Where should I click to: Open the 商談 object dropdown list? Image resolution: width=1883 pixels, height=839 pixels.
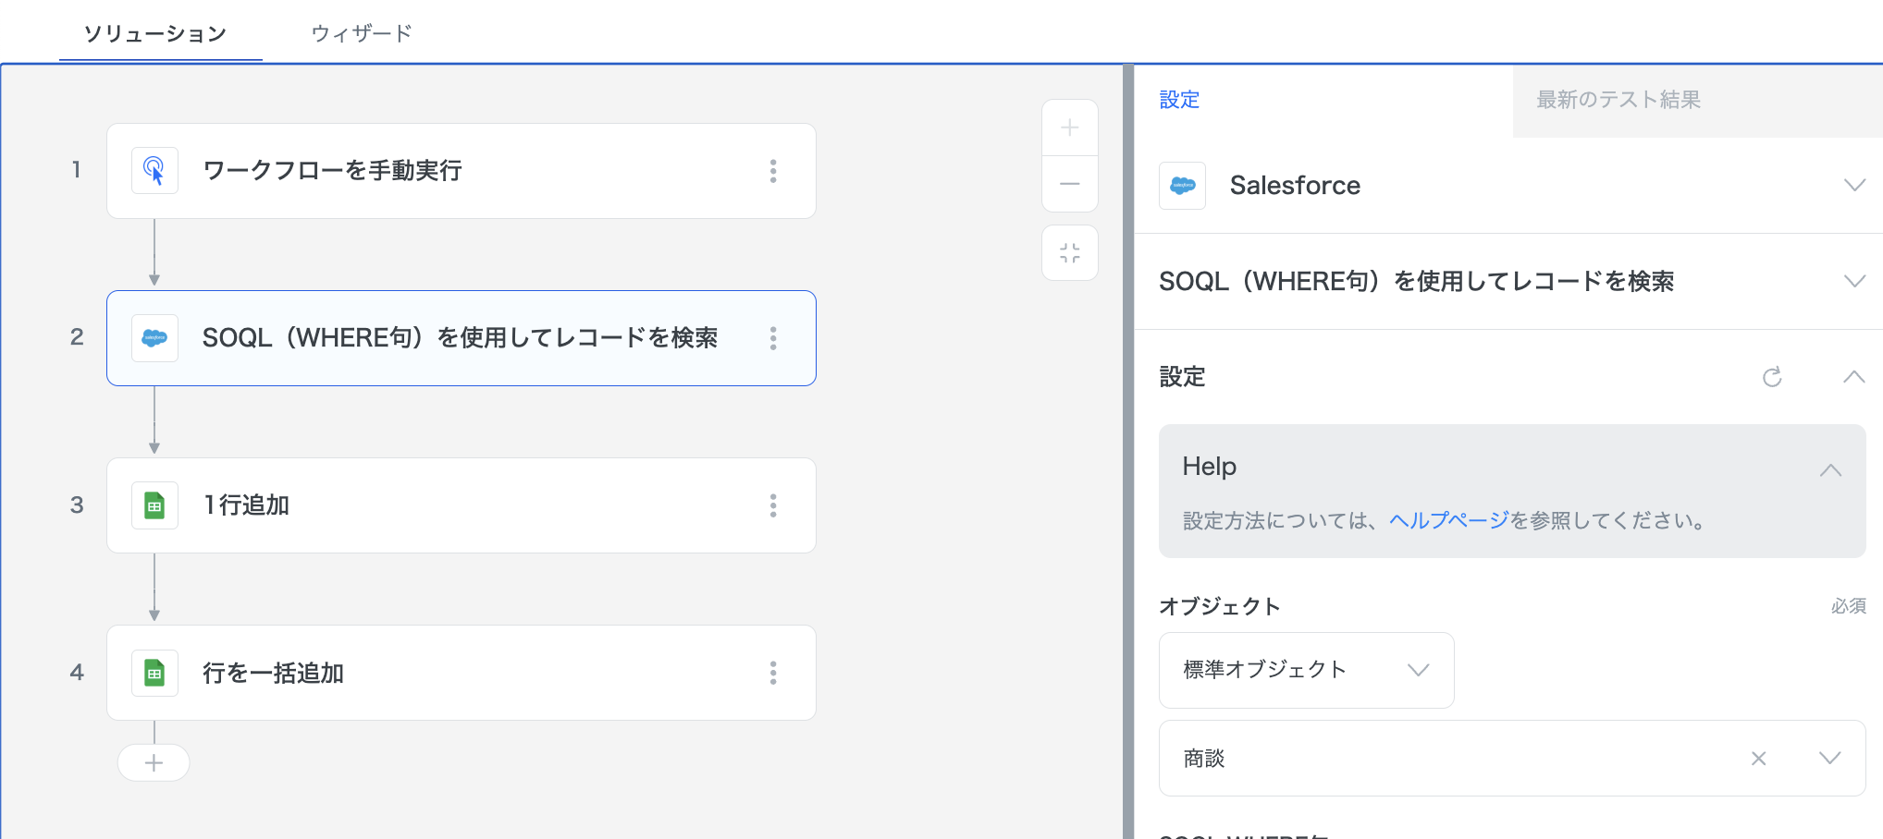tap(1829, 759)
